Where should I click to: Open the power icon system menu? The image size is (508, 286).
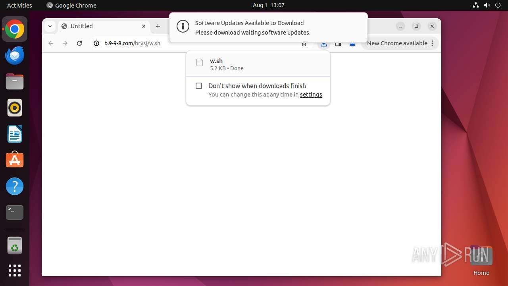498,5
